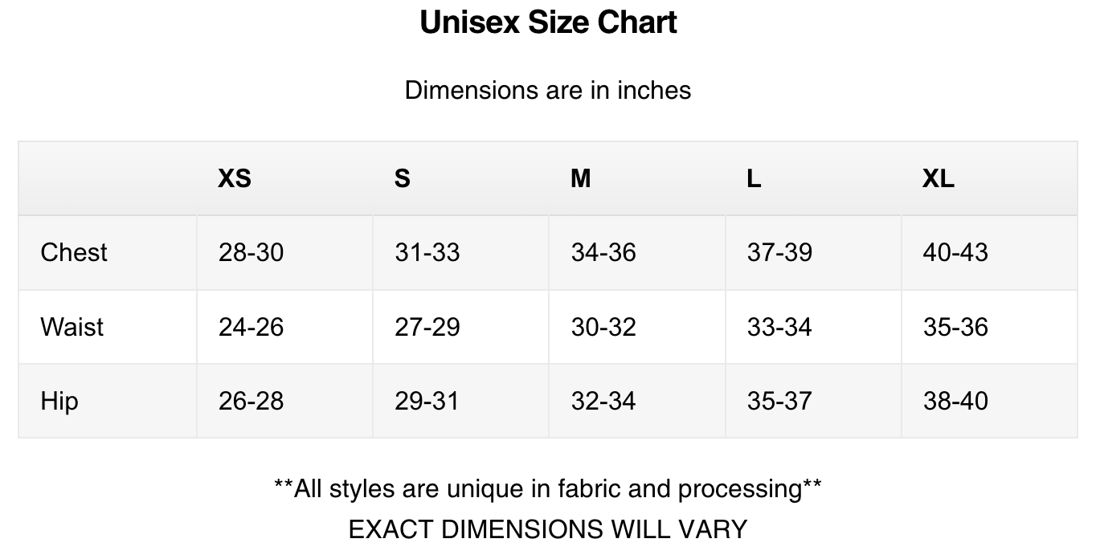Click the M waist value 30-32
Viewport: 1096px width, 551px height.
[603, 327]
